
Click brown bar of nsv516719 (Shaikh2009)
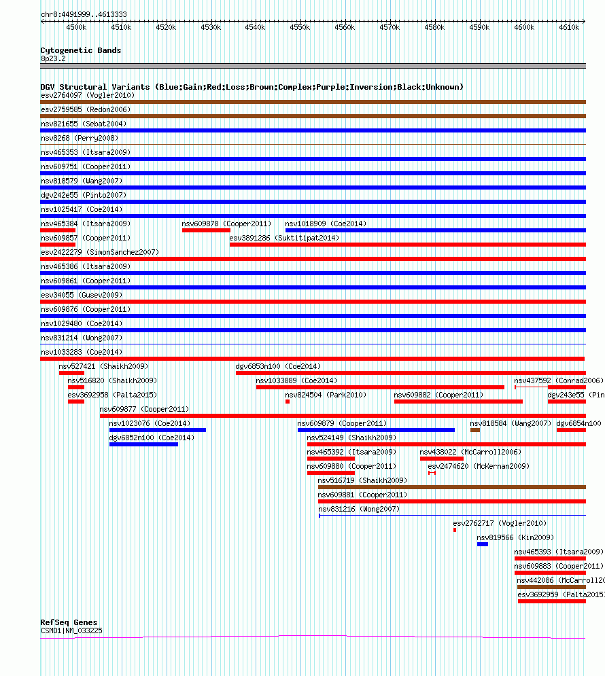452,487
